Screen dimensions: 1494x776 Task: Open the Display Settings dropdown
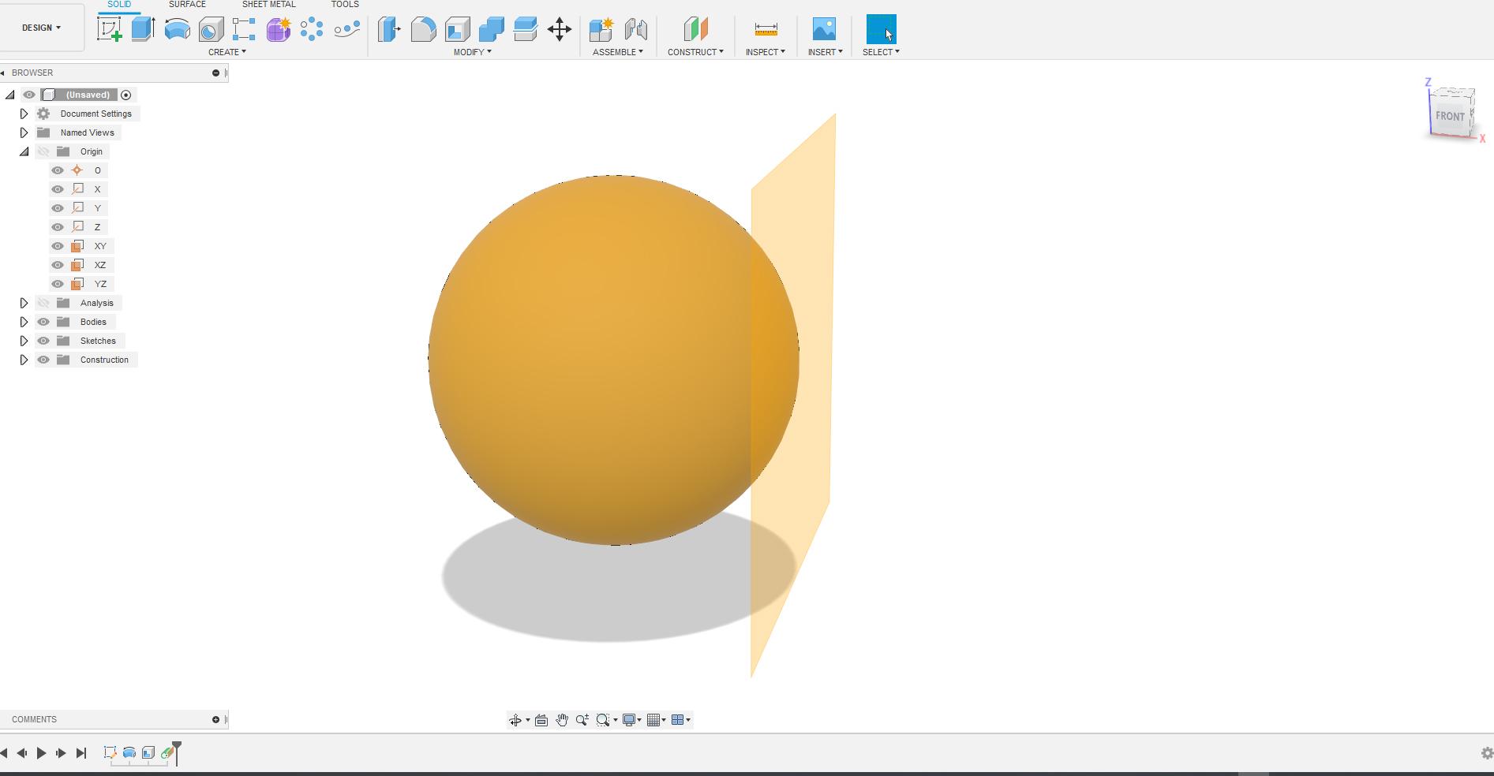tap(632, 720)
